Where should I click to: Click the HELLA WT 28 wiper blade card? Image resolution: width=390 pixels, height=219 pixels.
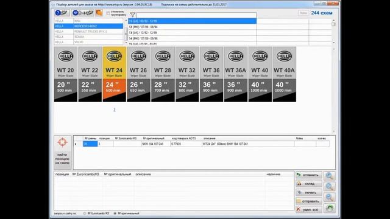163,74
